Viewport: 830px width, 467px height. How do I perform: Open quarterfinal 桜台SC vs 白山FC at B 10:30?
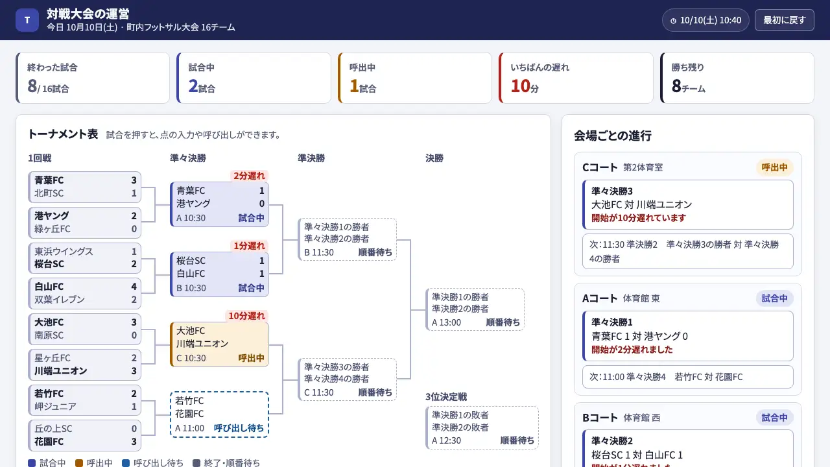(x=220, y=274)
